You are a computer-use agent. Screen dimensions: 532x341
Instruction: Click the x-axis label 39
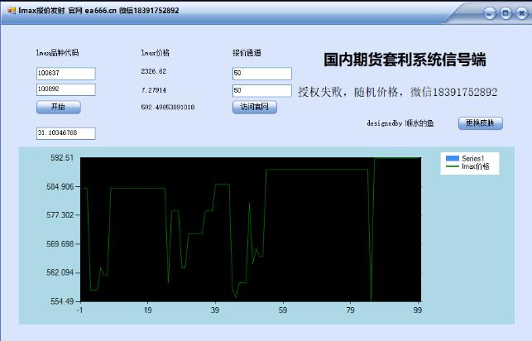coord(215,310)
